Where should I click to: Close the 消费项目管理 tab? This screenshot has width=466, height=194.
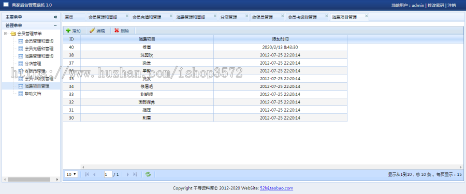pyautogui.click(x=366, y=16)
